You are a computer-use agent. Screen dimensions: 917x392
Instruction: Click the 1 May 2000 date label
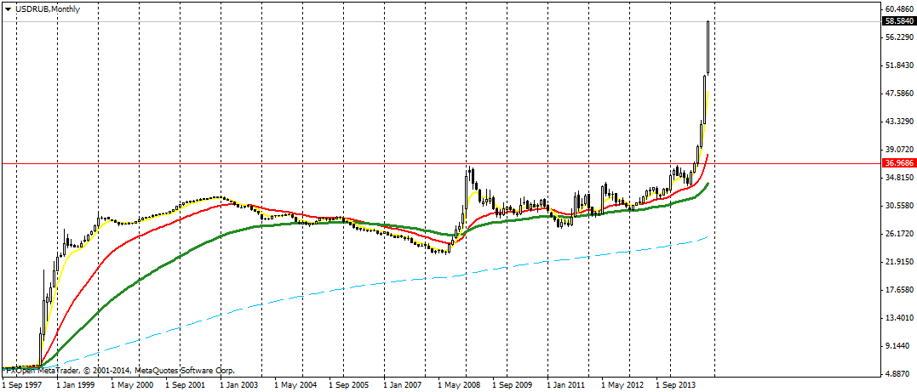pos(132,385)
